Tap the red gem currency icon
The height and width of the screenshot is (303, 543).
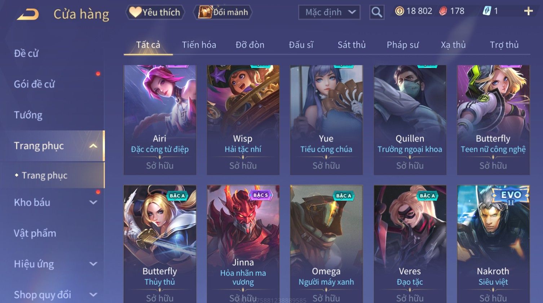click(x=443, y=11)
